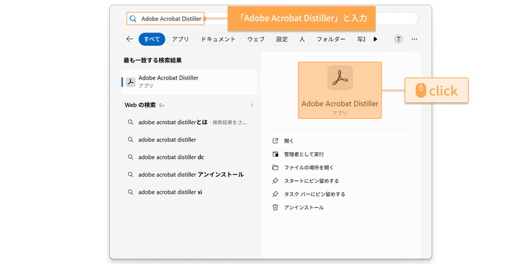Click the shield icon beside 管理者として実行
The width and height of the screenshot is (528, 264).
(x=275, y=154)
